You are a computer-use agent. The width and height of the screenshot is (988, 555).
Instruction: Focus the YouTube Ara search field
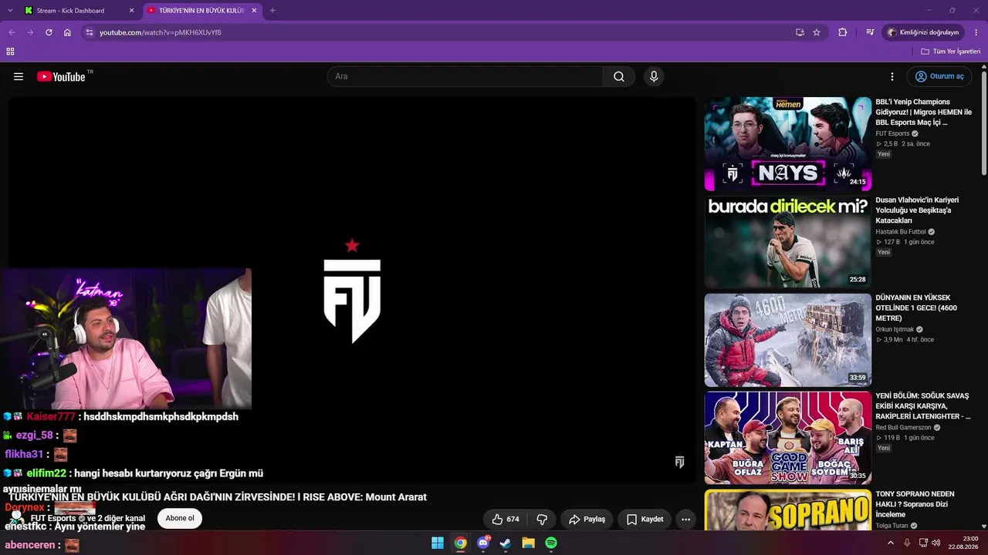click(465, 76)
